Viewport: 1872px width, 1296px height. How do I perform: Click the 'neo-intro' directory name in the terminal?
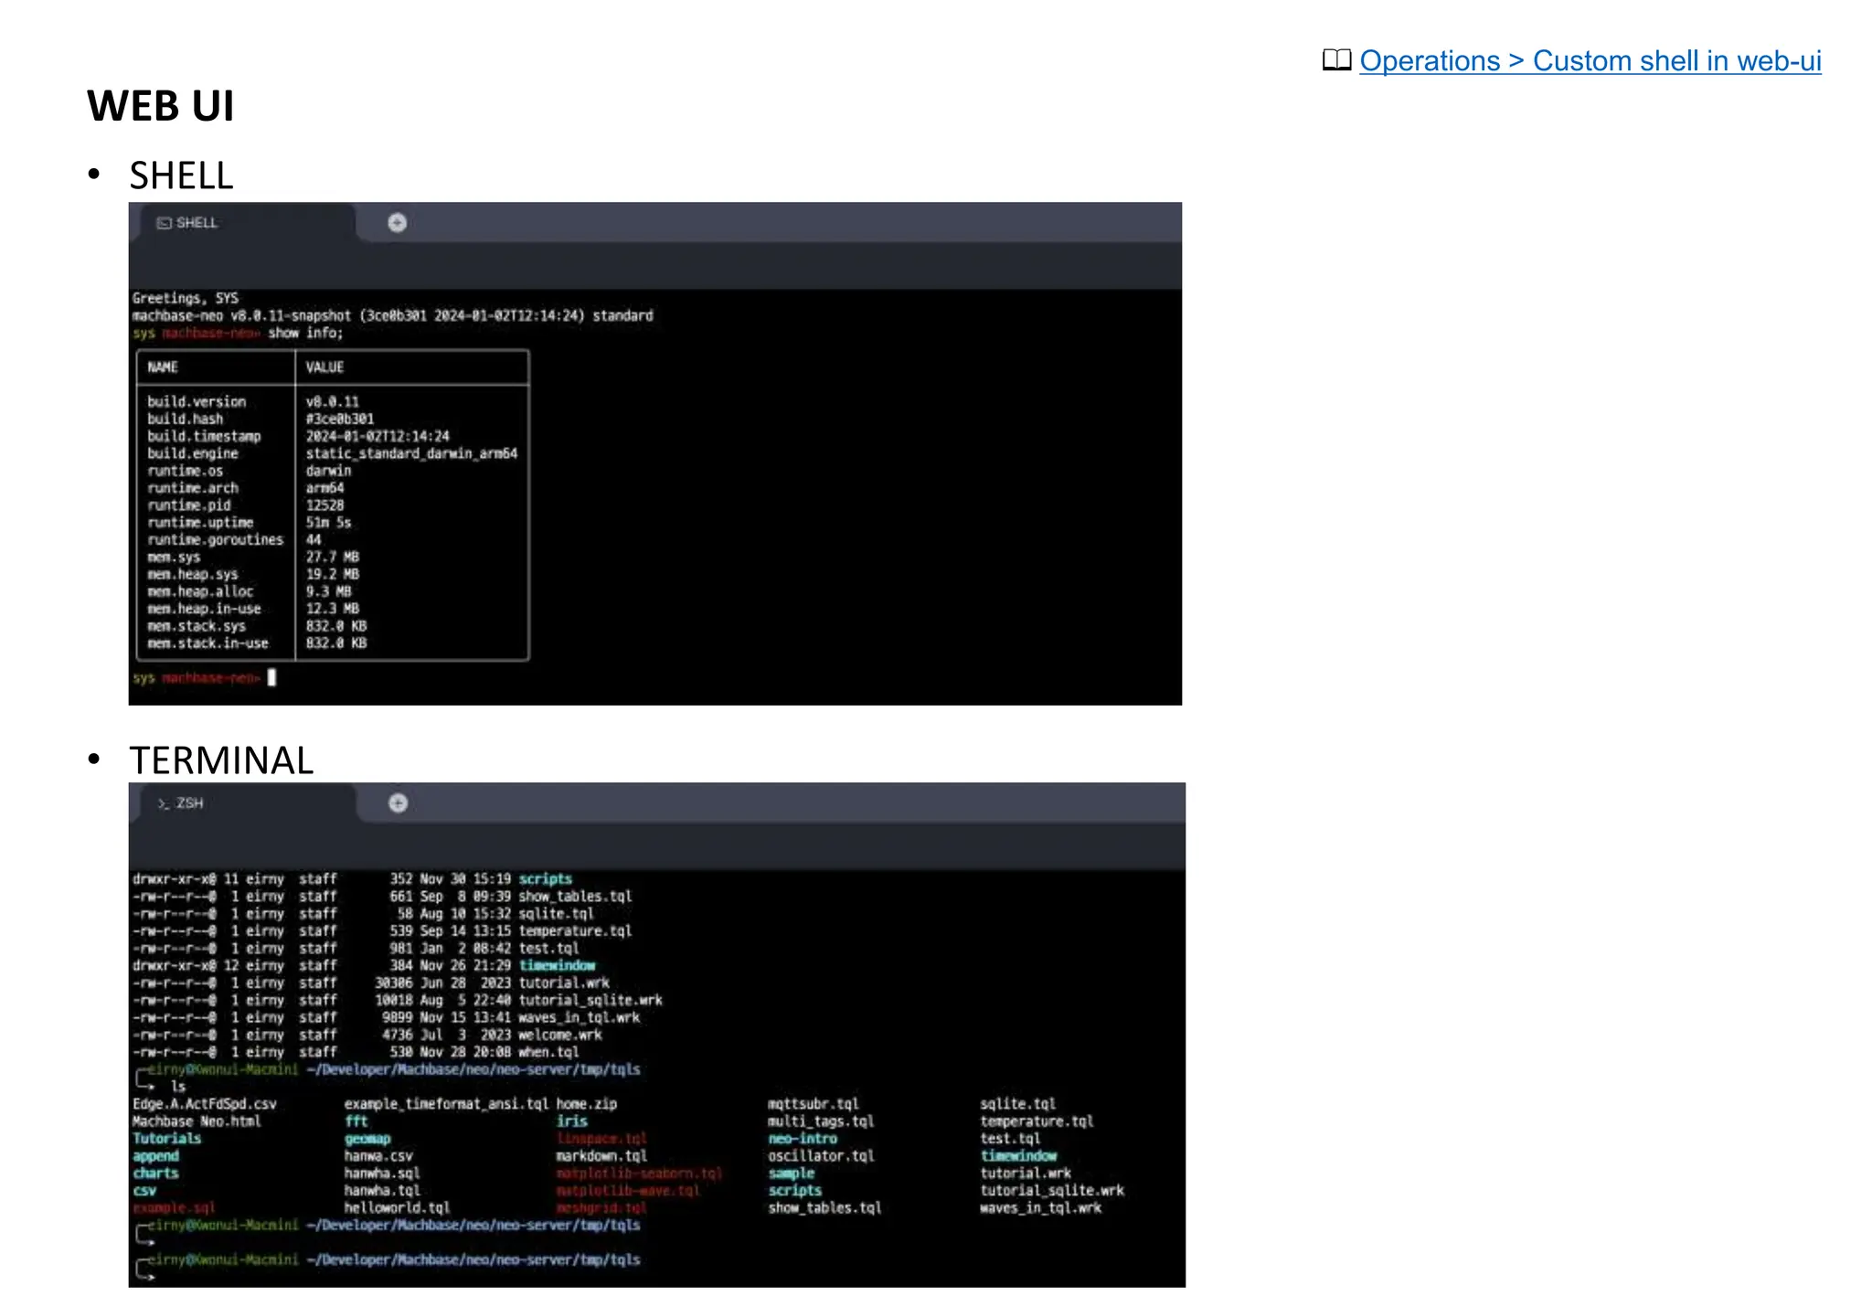(802, 1138)
